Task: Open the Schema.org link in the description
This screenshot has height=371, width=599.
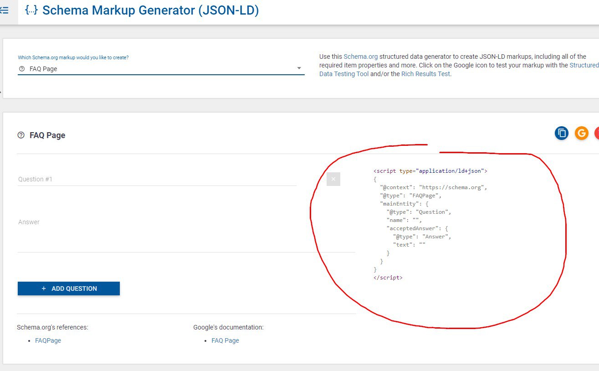Action: (361, 57)
